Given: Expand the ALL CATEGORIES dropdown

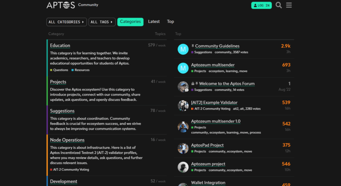Looking at the screenshot, I should click(66, 22).
